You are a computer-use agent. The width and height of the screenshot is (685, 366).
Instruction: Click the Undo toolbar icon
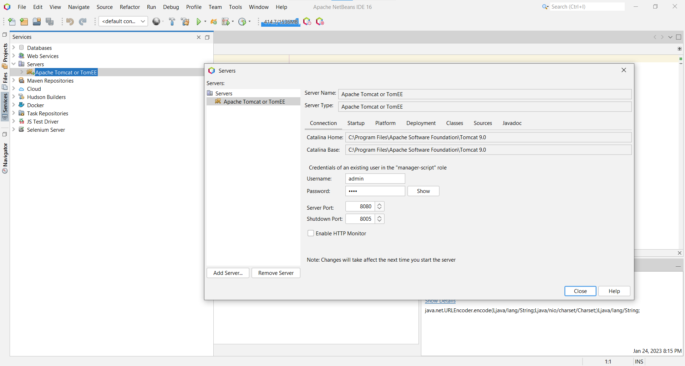[70, 22]
